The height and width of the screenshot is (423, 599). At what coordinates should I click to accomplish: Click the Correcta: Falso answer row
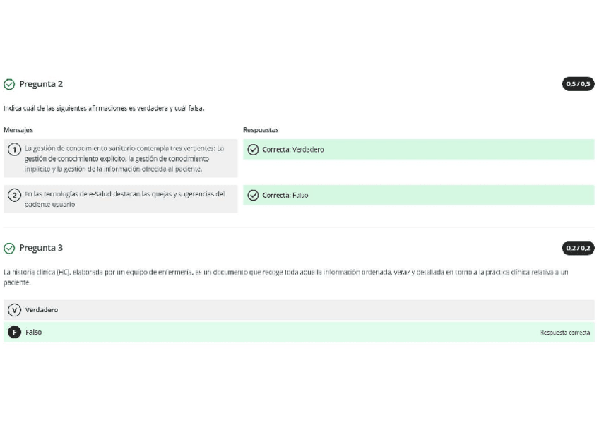(x=418, y=196)
